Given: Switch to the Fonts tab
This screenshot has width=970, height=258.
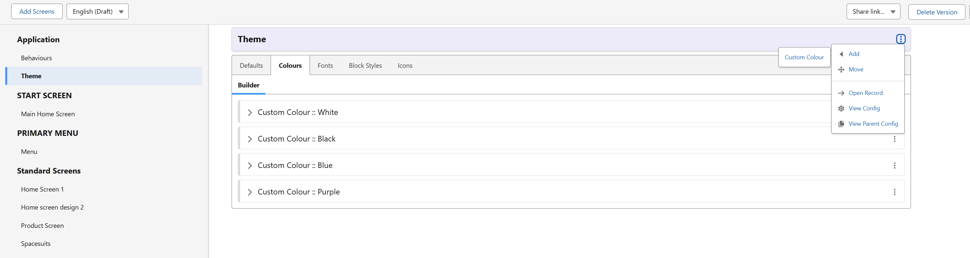Looking at the screenshot, I should [x=325, y=65].
